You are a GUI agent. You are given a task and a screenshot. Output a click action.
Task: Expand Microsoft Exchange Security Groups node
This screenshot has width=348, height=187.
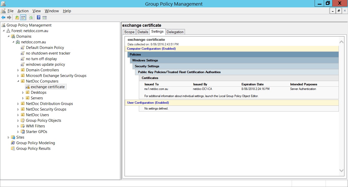(18, 76)
